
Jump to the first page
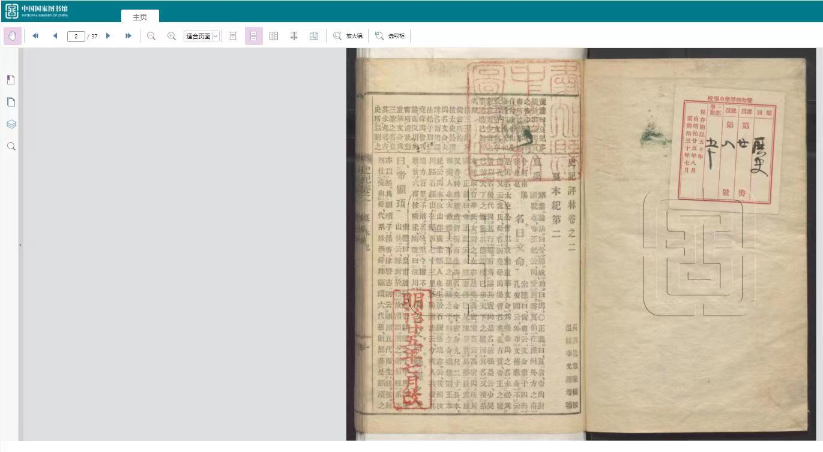coord(35,36)
